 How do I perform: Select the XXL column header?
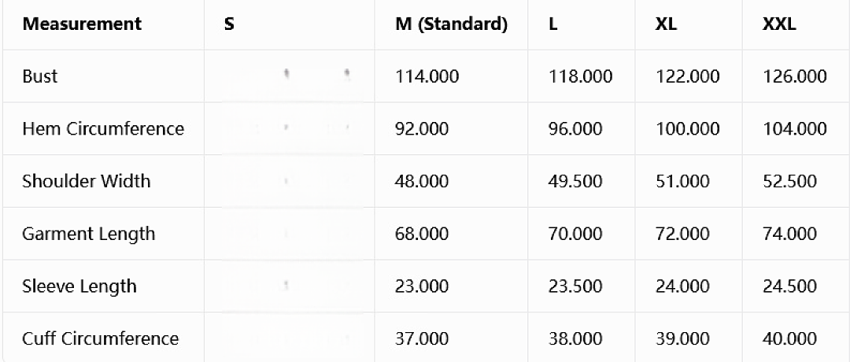(x=779, y=24)
